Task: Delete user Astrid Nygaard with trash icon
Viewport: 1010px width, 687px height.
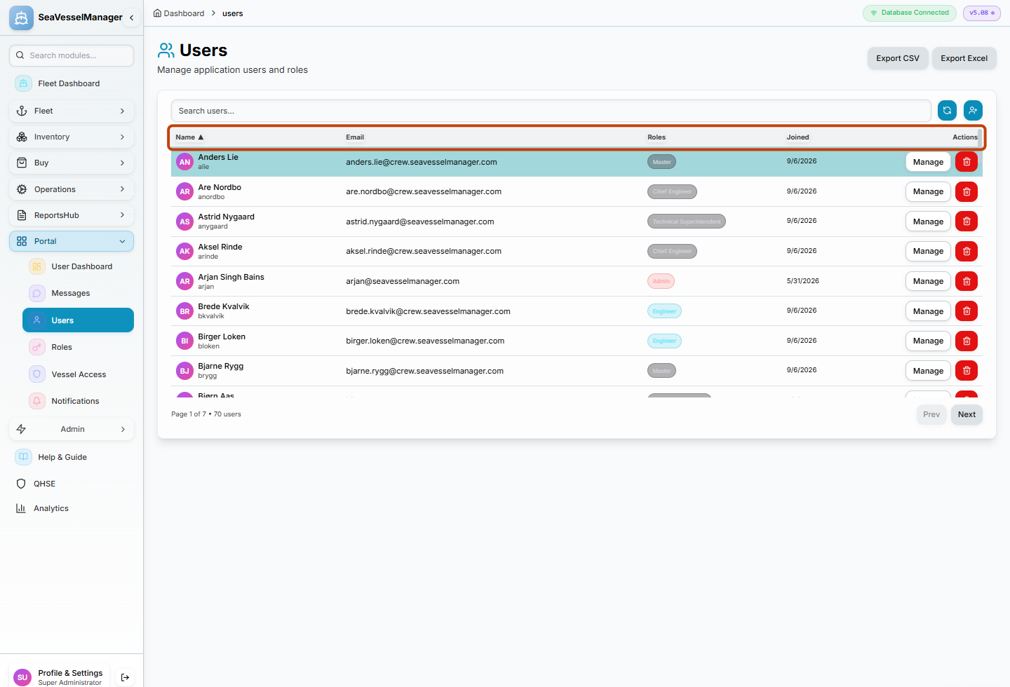Action: pos(967,222)
